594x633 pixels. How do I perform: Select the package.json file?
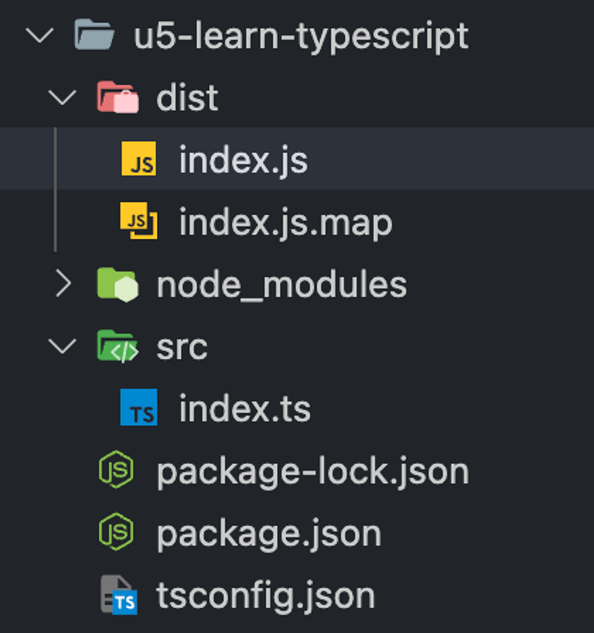click(x=269, y=532)
